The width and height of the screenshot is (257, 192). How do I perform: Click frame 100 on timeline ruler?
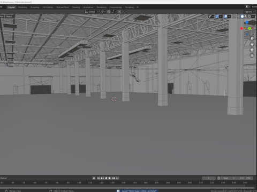79,182
